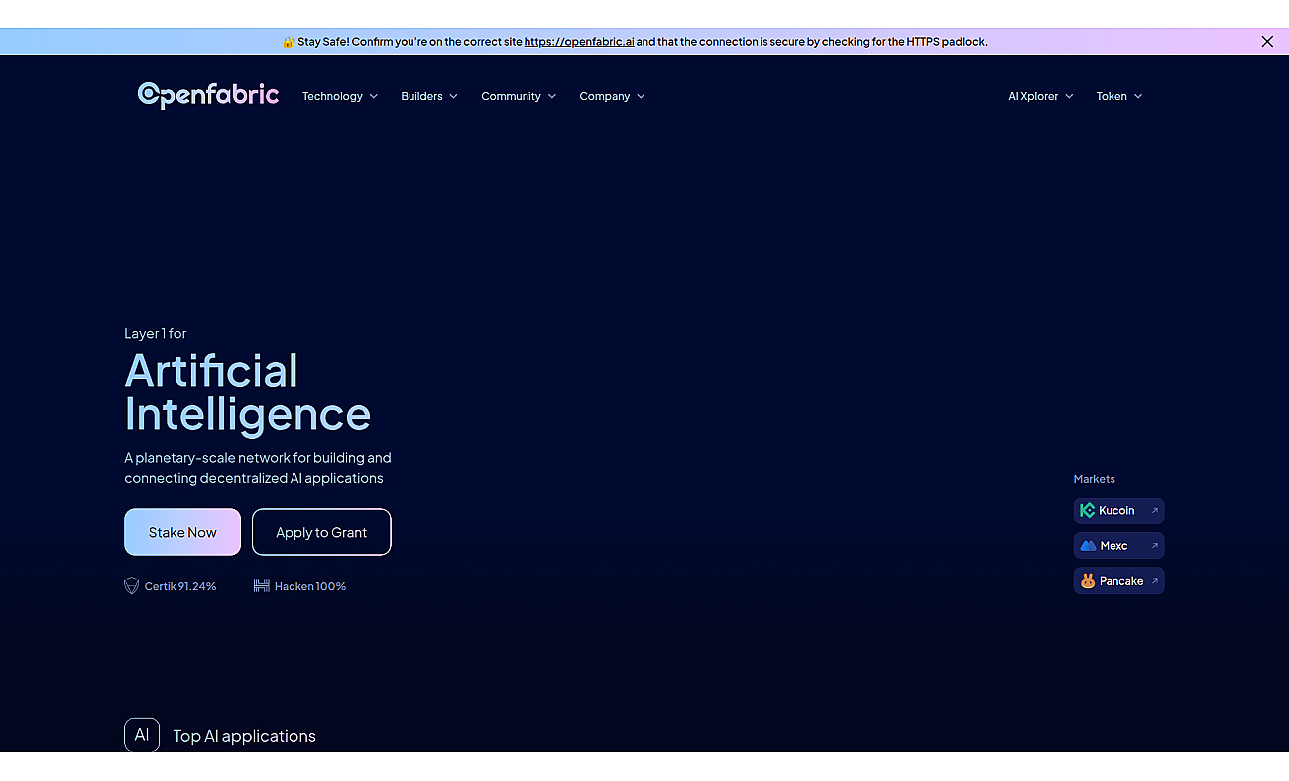
Task: Click the Apply to Grant button
Action: pos(321,532)
